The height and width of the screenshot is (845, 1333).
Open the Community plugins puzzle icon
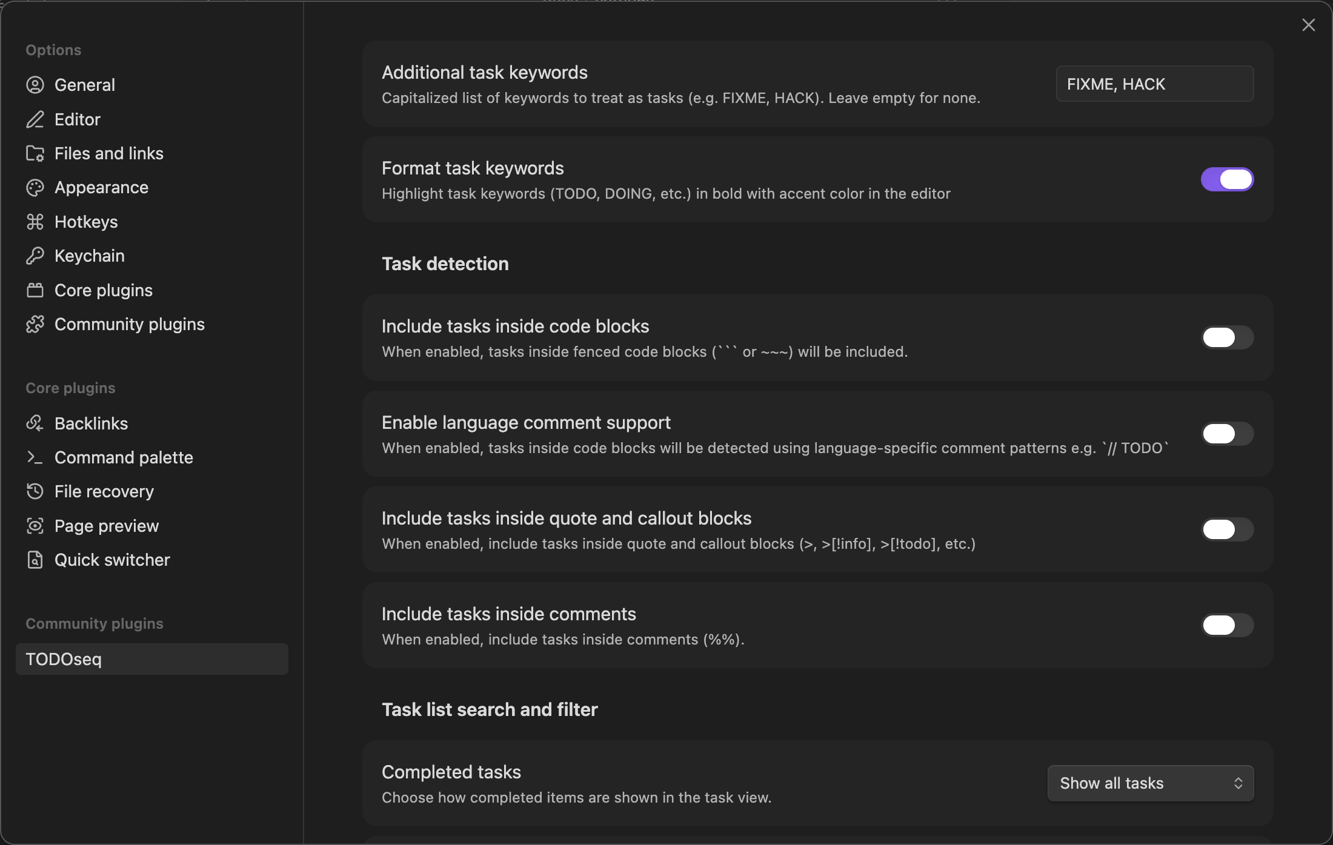(x=35, y=324)
